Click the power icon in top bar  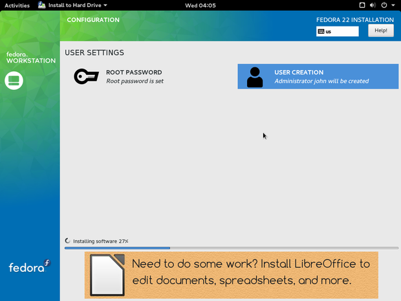coord(384,5)
